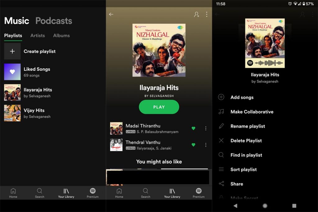Tap the Liked Songs title
318x212 pixels.
point(37,69)
